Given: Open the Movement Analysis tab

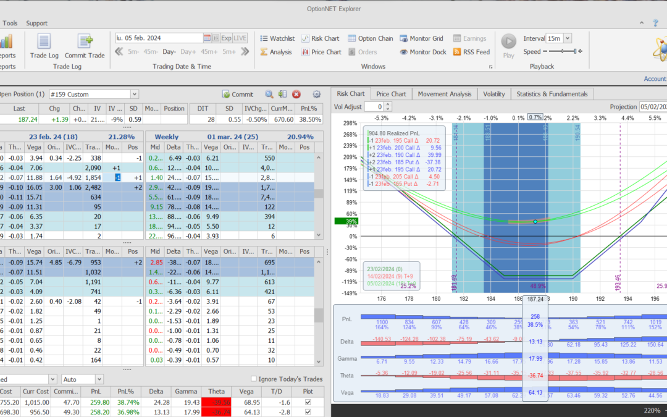Looking at the screenshot, I should [x=444, y=94].
